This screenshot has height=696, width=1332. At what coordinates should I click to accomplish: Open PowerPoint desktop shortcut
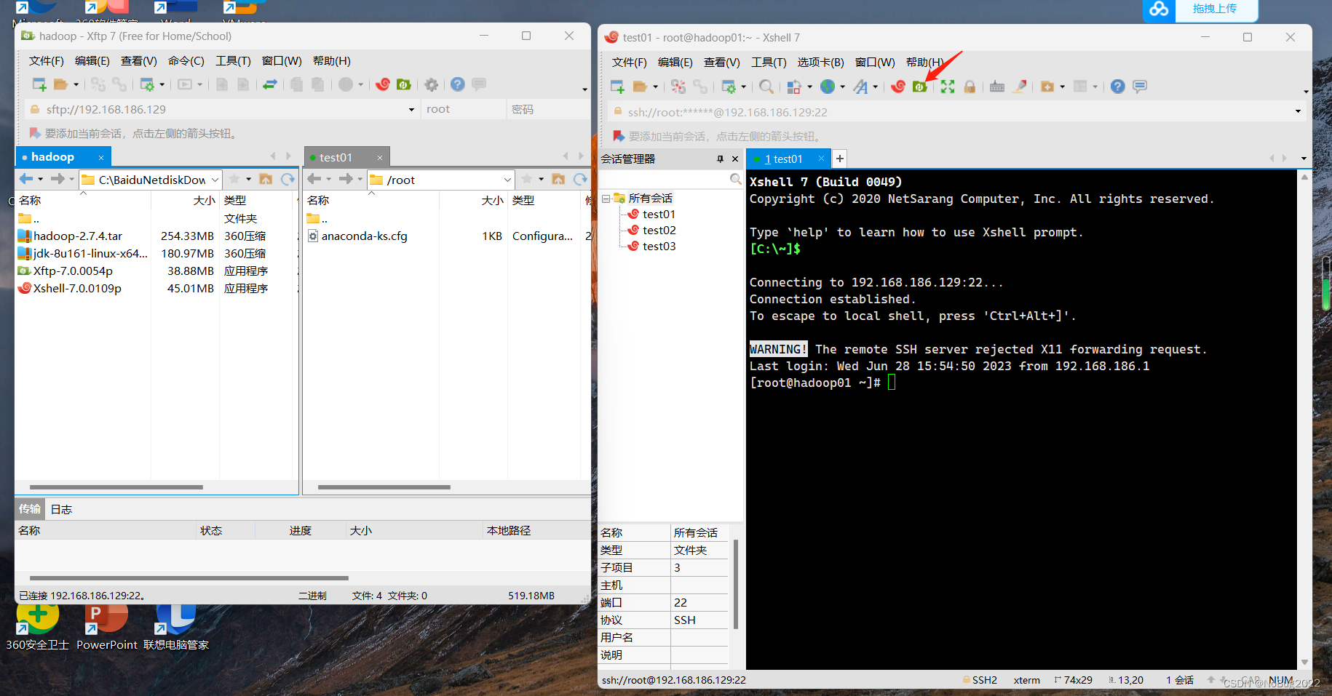pyautogui.click(x=106, y=627)
